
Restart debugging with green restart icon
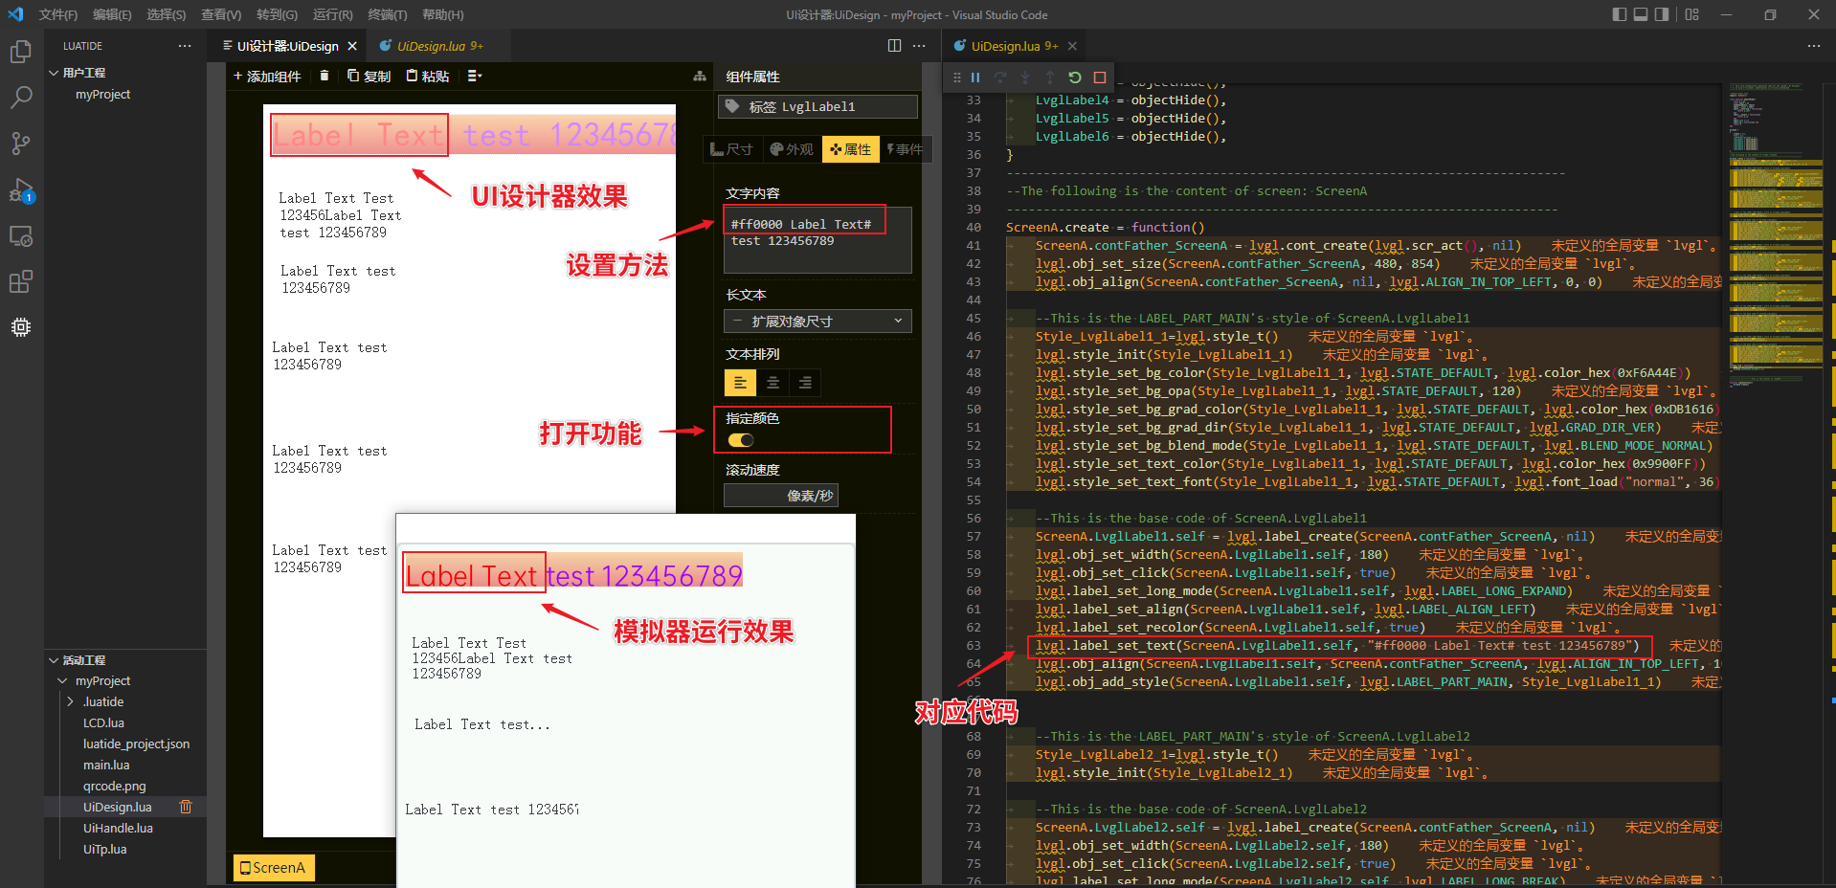click(x=1075, y=78)
